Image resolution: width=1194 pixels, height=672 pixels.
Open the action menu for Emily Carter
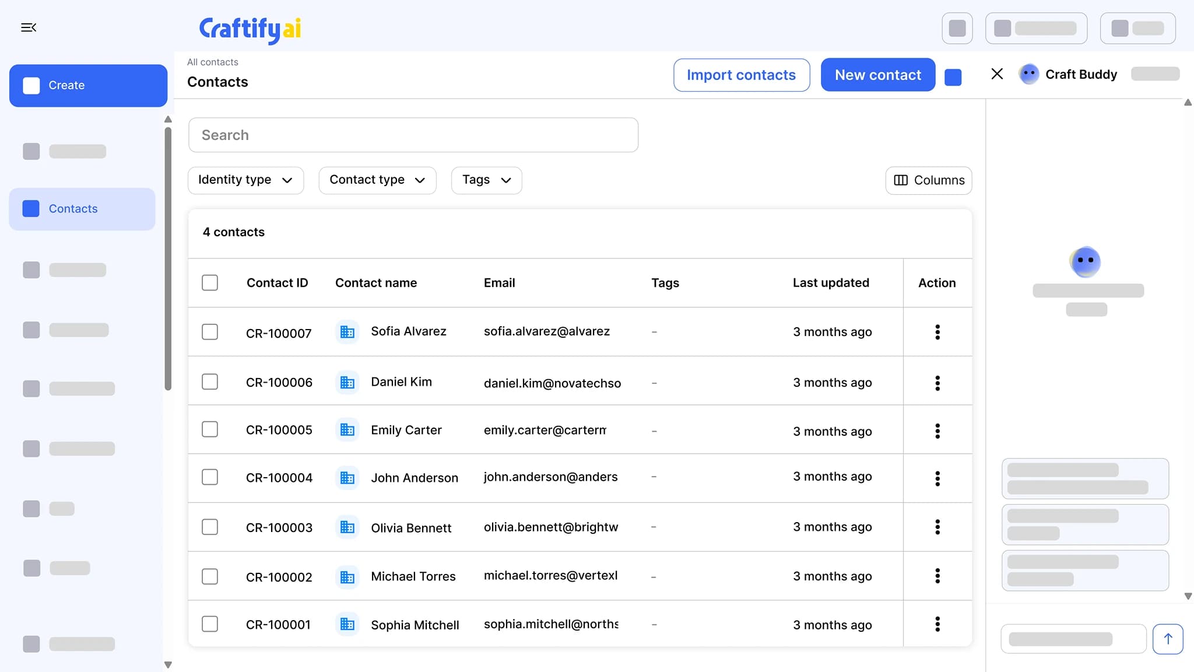(937, 431)
